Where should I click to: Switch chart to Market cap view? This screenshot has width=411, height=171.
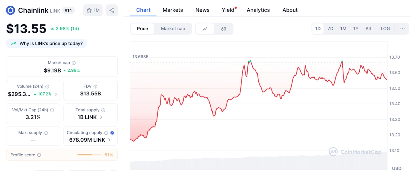(x=173, y=29)
